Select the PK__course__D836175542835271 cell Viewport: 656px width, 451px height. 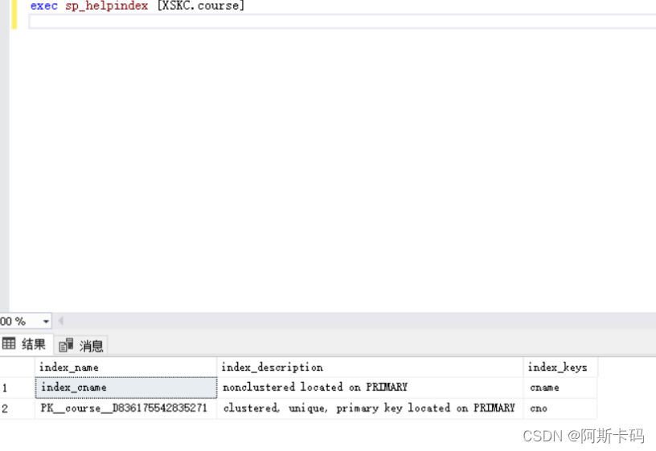pos(126,408)
